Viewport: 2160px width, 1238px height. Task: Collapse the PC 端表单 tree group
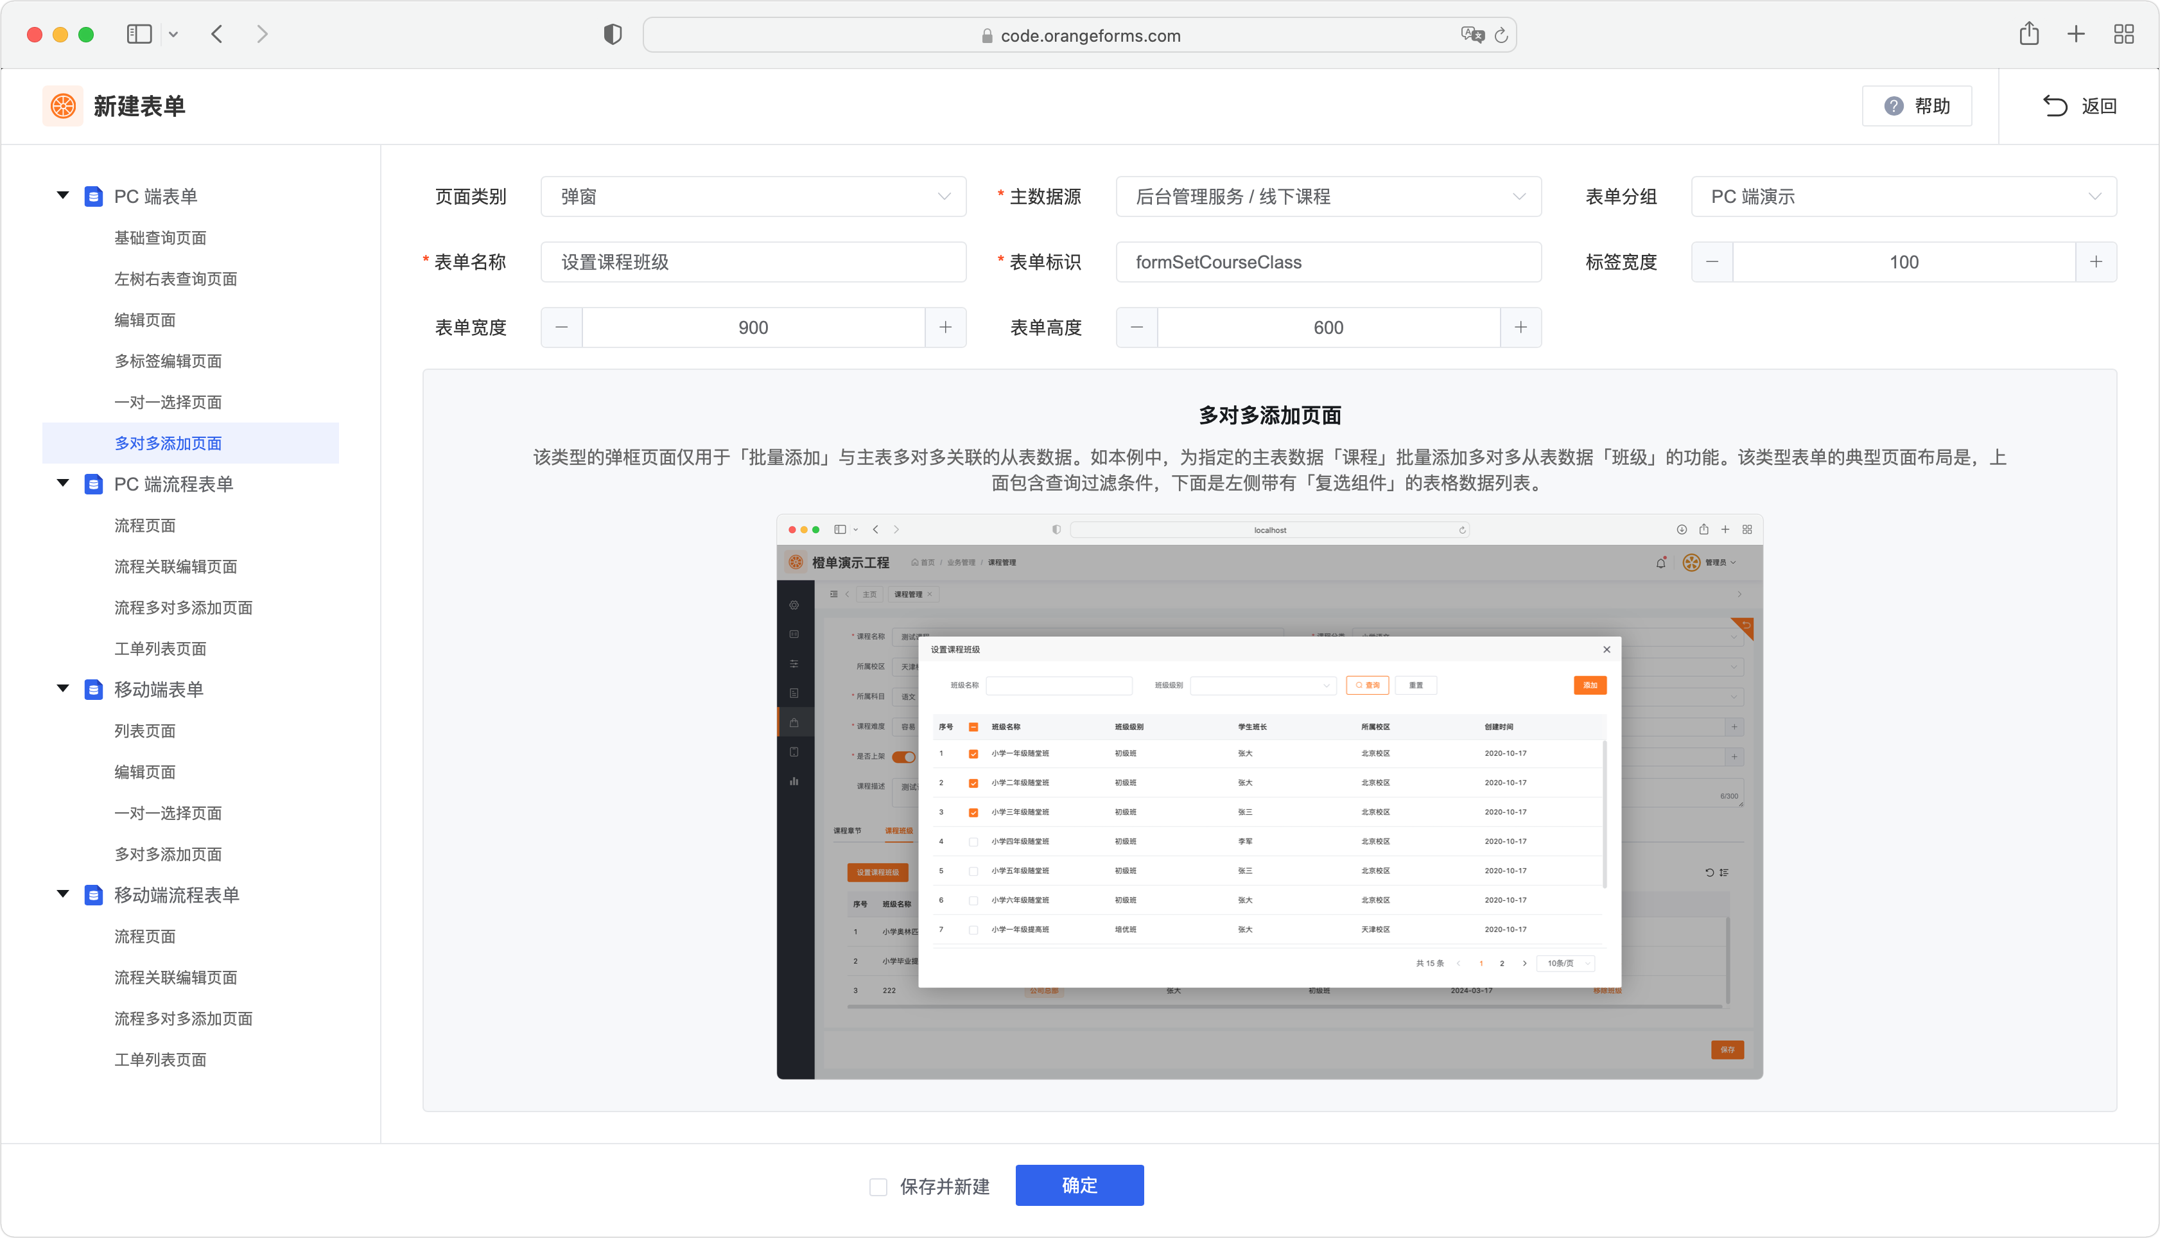tap(63, 196)
